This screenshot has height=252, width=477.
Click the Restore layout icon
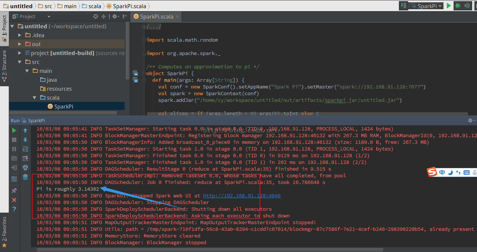click(x=14, y=179)
